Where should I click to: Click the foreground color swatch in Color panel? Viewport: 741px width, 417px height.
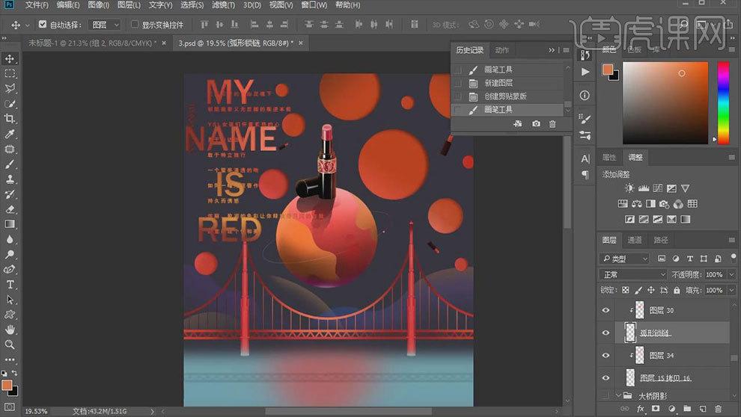point(607,70)
